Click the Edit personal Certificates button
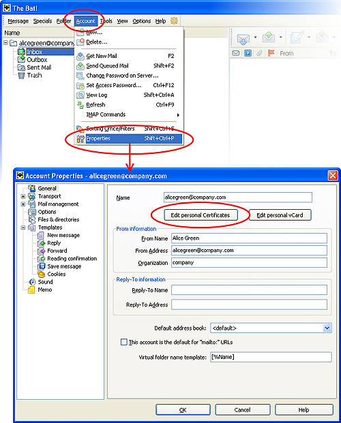 201,215
